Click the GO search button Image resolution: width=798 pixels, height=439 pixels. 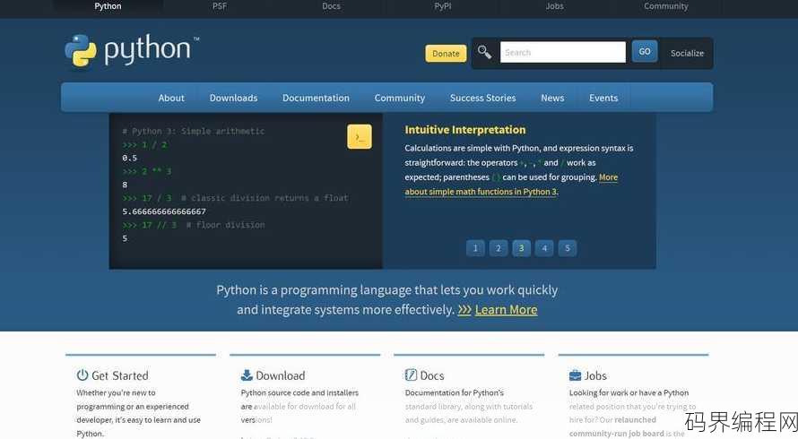(x=645, y=51)
